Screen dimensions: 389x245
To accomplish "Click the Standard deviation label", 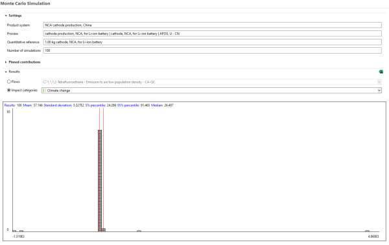I will pyautogui.click(x=58, y=105).
